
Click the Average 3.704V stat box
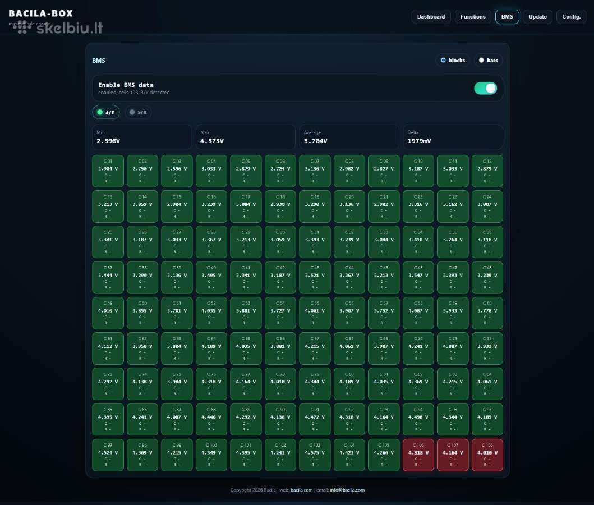click(349, 137)
